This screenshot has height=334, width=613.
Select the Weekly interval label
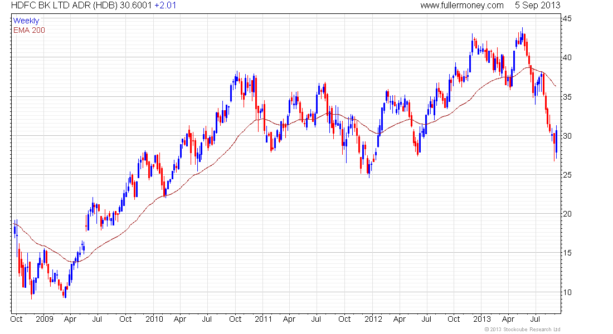pyautogui.click(x=26, y=21)
